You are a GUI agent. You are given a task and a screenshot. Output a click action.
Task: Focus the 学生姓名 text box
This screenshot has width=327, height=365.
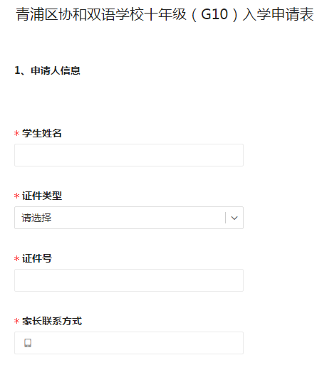[129, 155]
